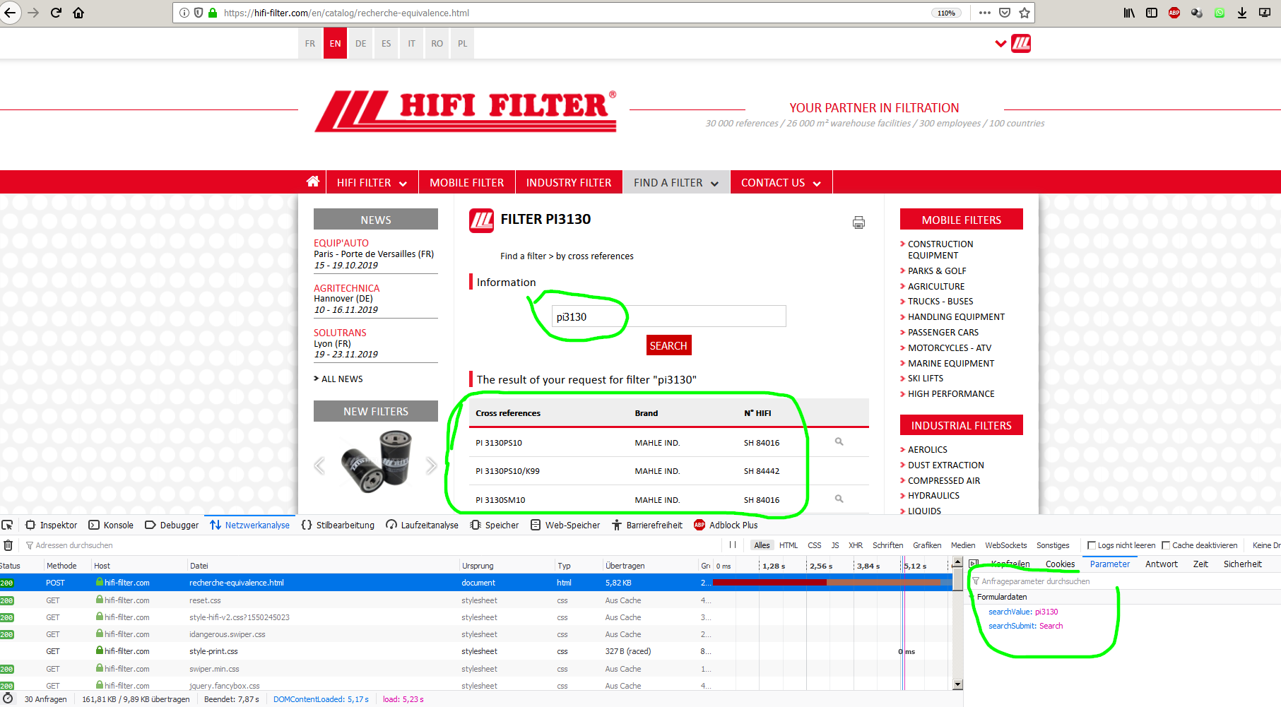Expand the HIFI FILTER nav dropdown
This screenshot has width=1281, height=707.
coord(403,184)
